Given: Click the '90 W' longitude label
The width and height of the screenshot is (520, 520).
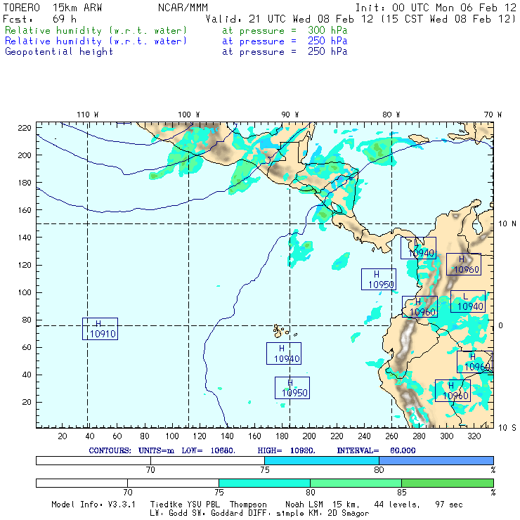Looking at the screenshot, I should coord(290,115).
